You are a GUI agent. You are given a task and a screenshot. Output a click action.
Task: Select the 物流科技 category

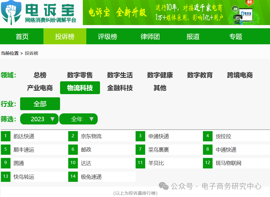click(80, 88)
